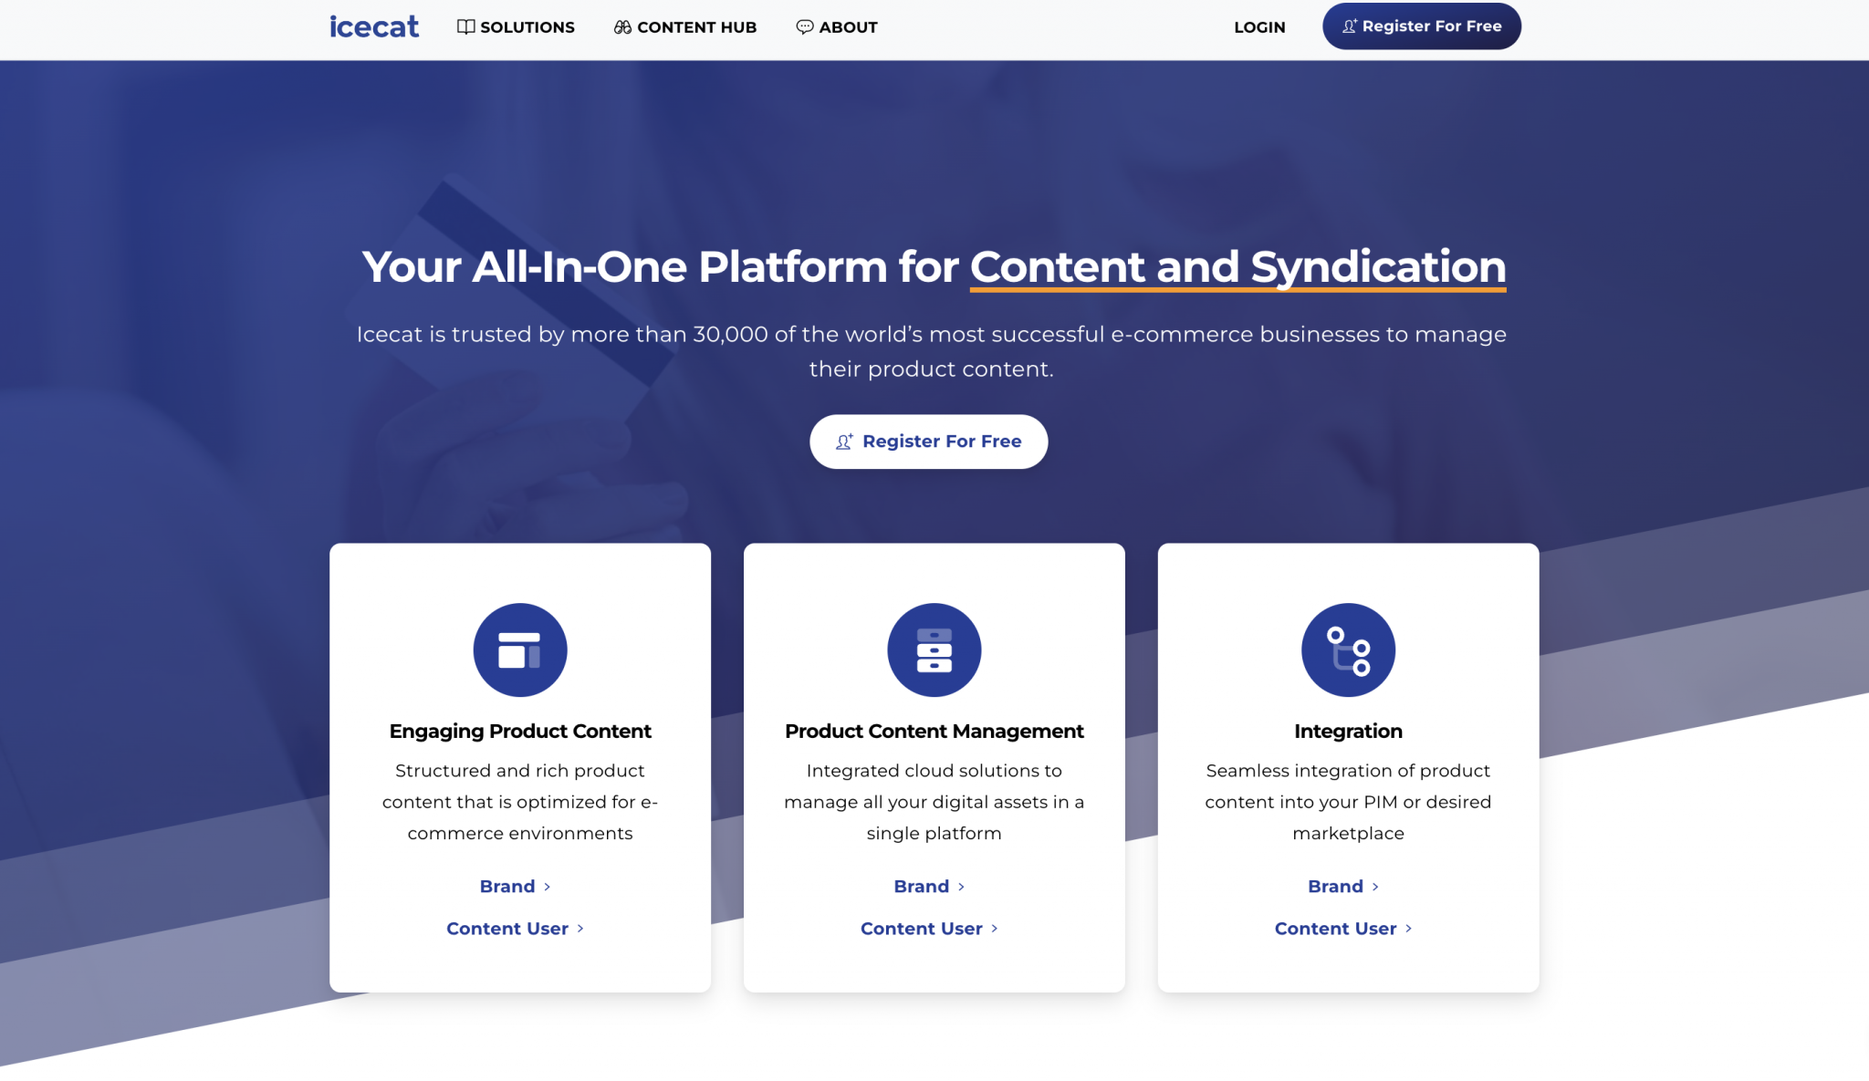Open Brand link under Integration
1869x1081 pixels.
click(1344, 887)
